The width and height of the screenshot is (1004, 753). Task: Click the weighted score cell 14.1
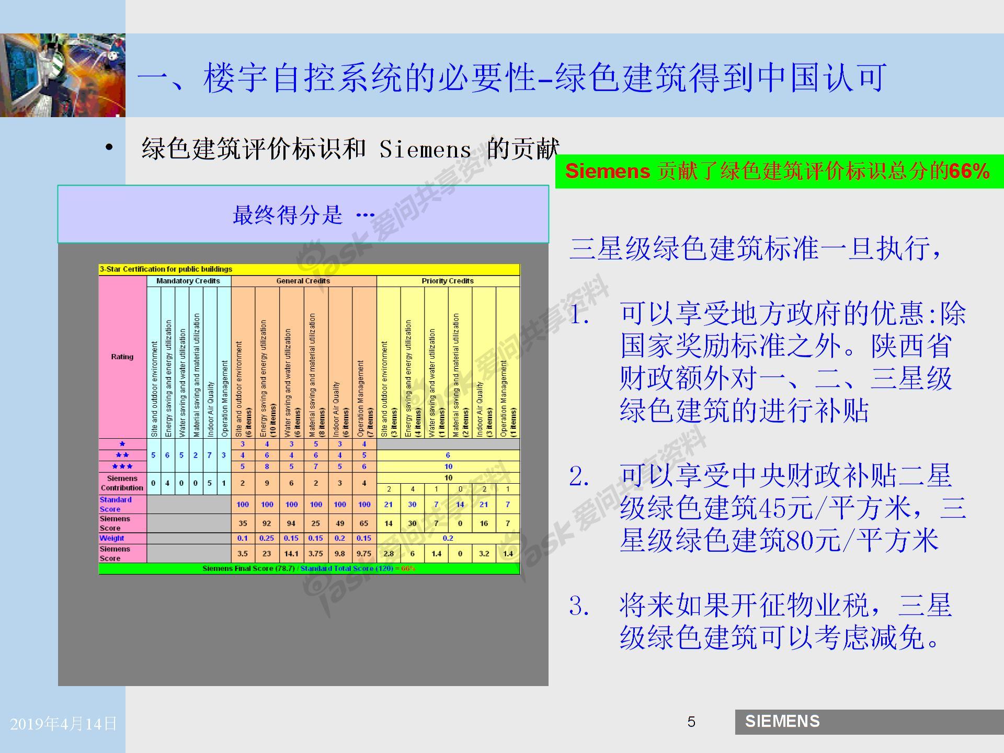[x=292, y=554]
